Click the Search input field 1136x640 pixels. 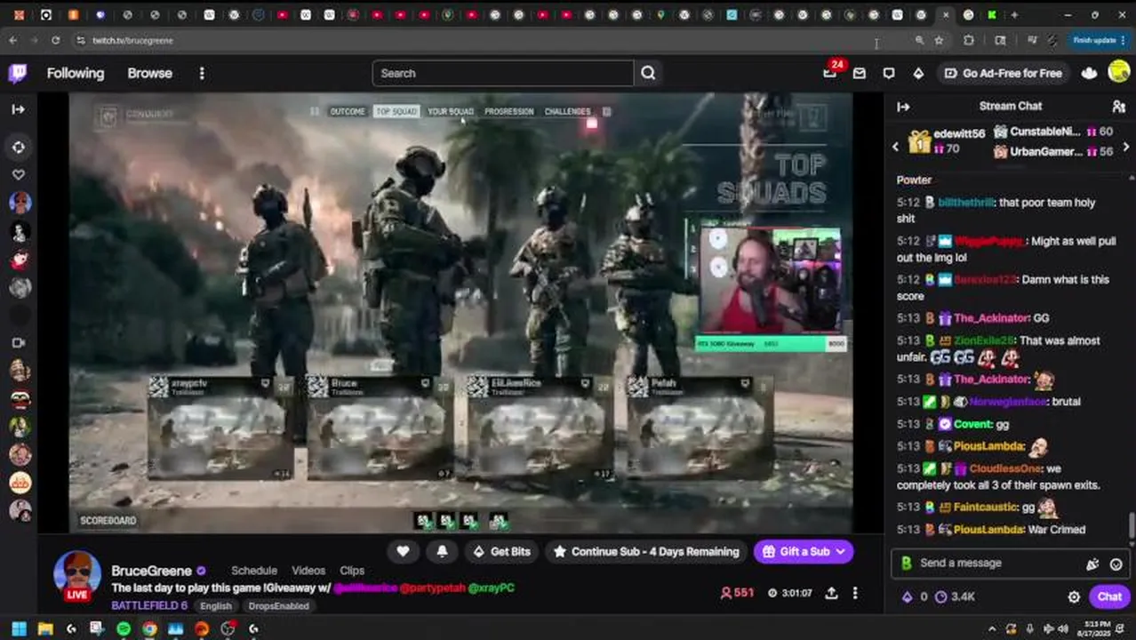(503, 73)
